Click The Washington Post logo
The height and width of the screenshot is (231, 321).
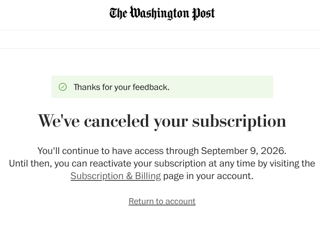click(162, 13)
